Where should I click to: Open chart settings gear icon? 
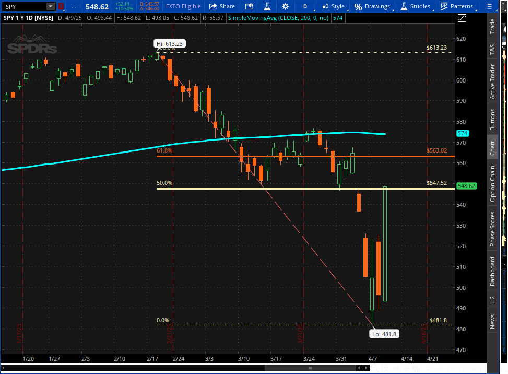pos(286,6)
